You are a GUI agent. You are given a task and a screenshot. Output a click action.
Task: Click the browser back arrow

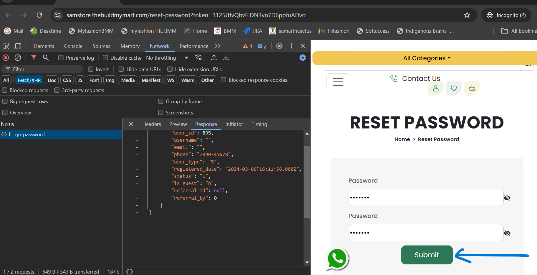pyautogui.click(x=9, y=15)
